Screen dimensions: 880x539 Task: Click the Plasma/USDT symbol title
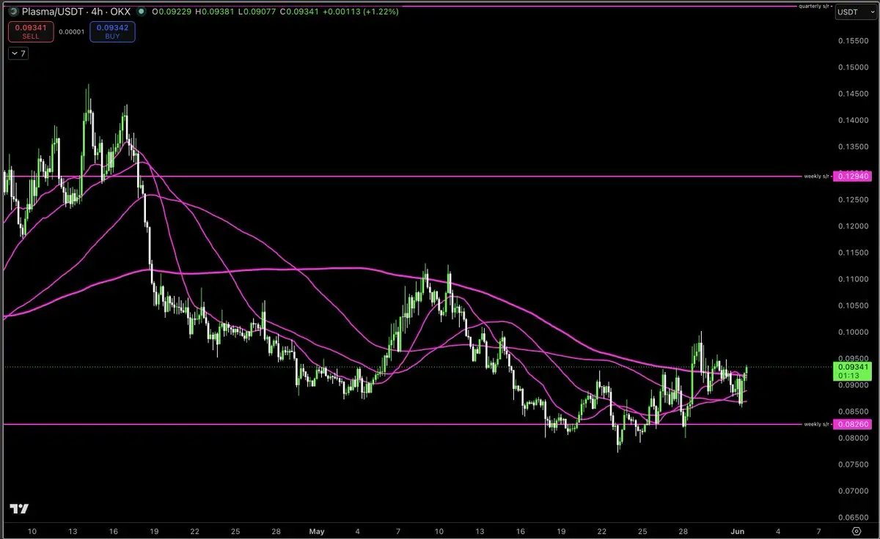tap(54, 12)
